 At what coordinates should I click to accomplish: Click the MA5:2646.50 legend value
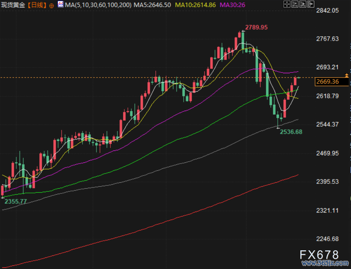pyautogui.click(x=152, y=5)
